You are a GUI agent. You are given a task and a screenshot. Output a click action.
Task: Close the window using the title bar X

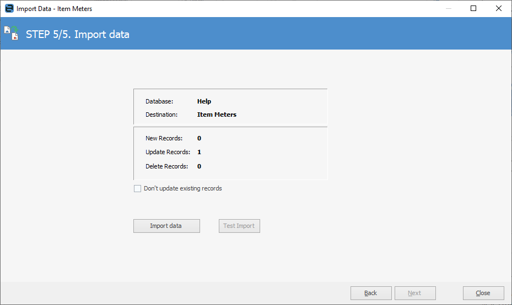(x=499, y=9)
